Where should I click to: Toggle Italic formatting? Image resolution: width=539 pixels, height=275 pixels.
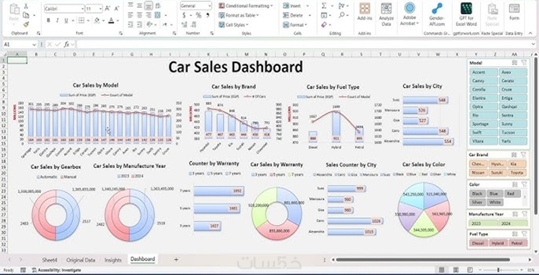(x=58, y=20)
